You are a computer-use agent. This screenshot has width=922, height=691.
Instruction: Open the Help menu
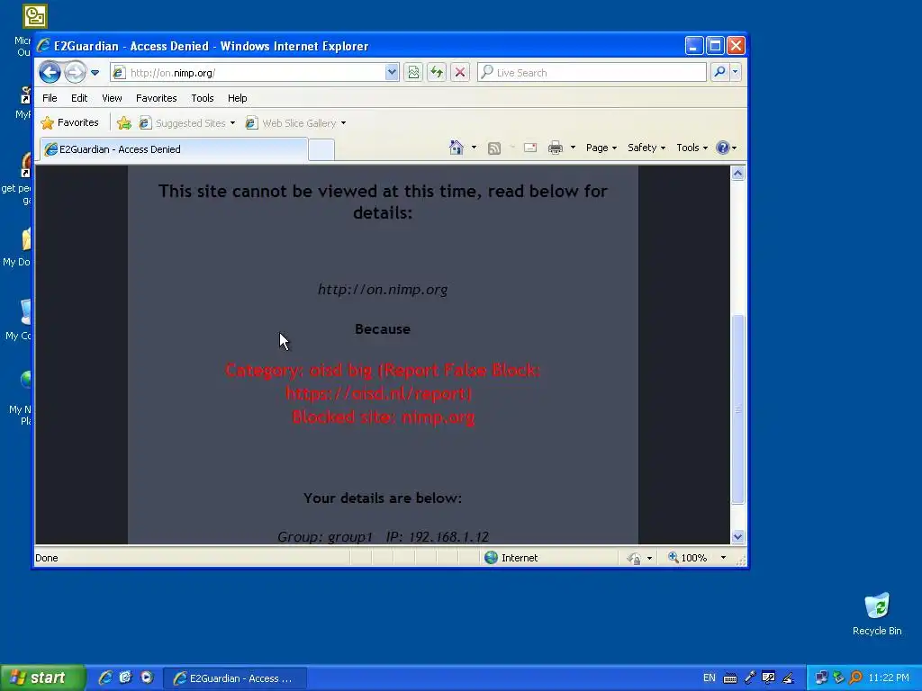click(238, 98)
